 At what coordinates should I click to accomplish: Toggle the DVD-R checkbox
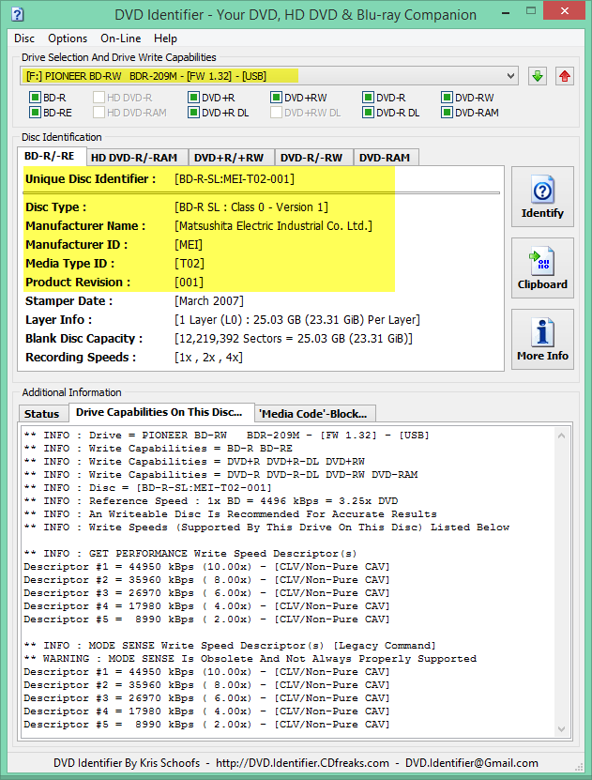(368, 98)
